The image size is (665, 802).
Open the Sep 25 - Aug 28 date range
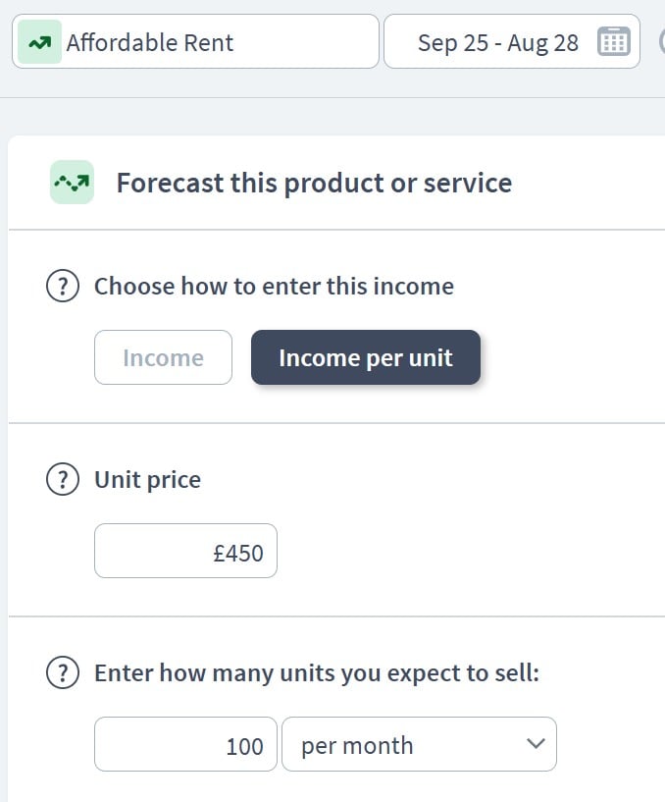point(497,42)
